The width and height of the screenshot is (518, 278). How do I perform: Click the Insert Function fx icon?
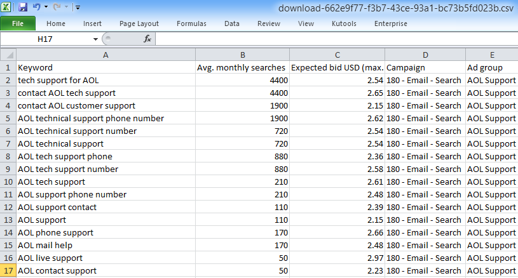pyautogui.click(x=147, y=39)
